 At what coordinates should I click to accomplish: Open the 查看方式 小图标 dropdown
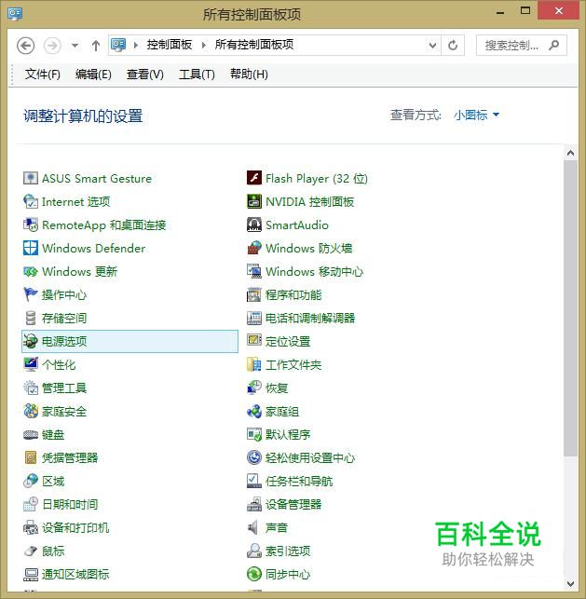click(476, 115)
